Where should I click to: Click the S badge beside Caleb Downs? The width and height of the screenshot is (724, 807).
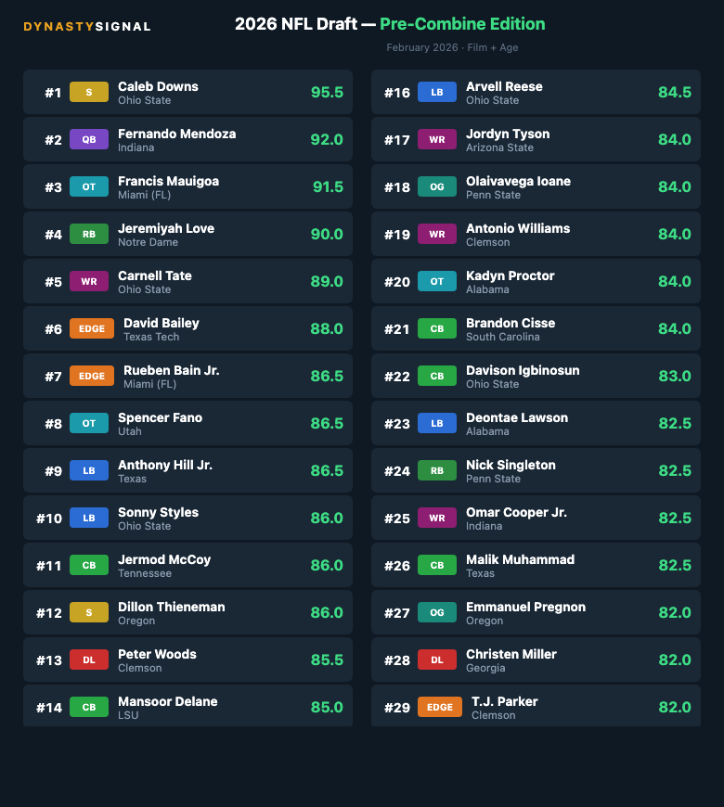coord(89,93)
